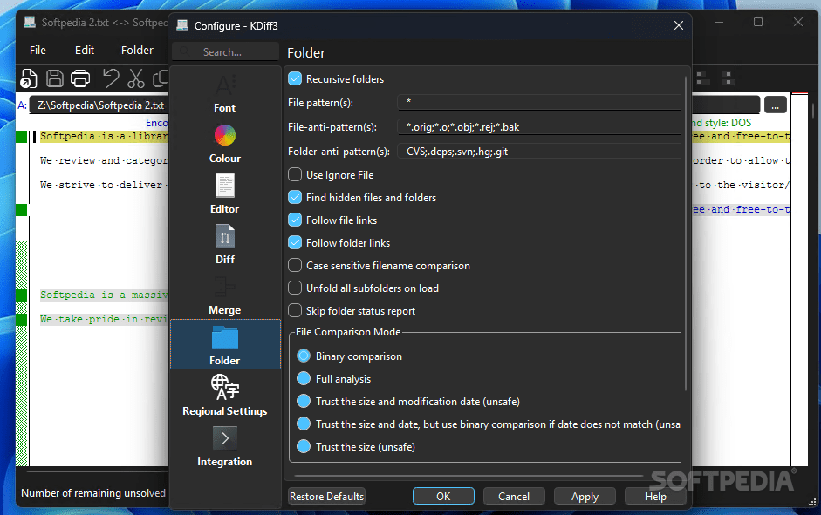
Task: Open the Folder menu
Action: [x=137, y=50]
